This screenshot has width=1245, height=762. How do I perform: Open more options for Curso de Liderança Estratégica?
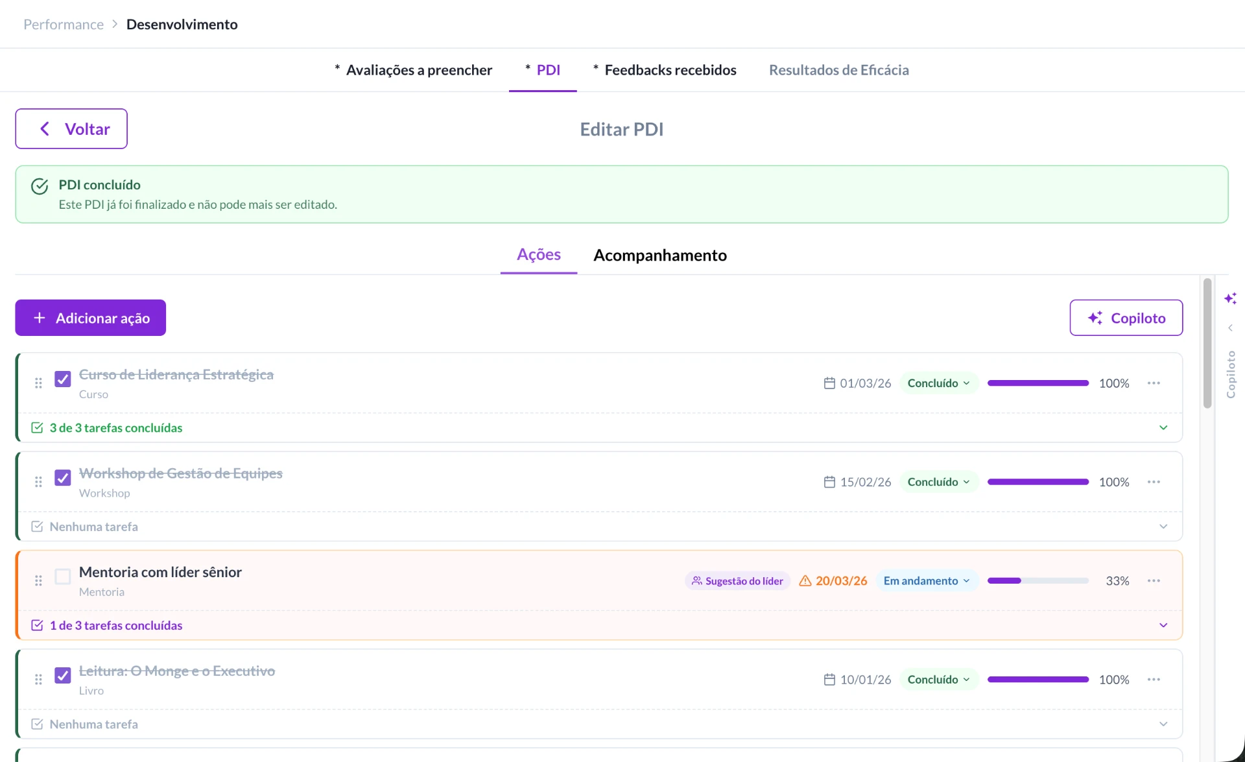[x=1154, y=383]
